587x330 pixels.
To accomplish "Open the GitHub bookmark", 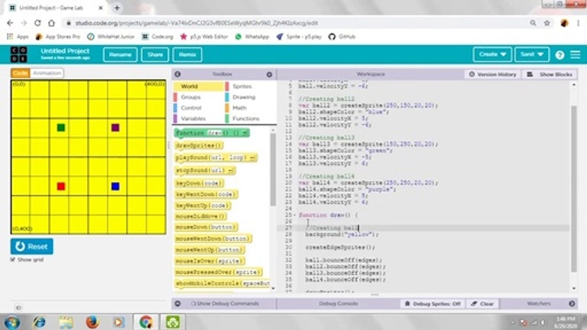I will click(x=342, y=37).
